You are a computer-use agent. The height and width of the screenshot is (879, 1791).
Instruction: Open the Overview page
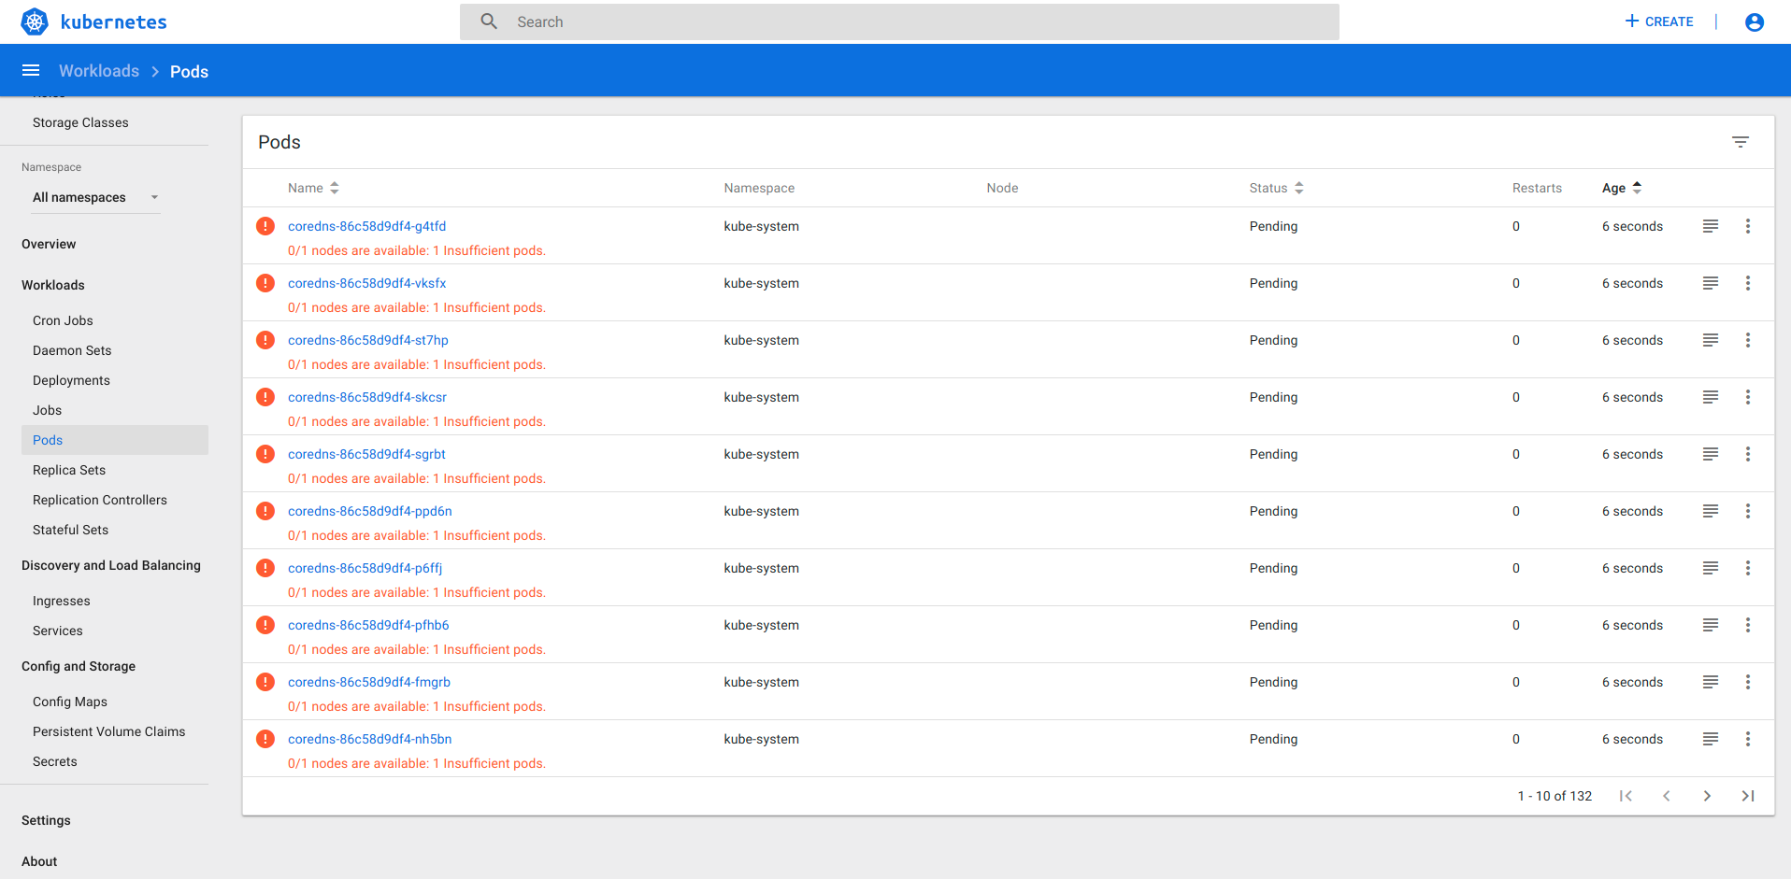pyautogui.click(x=49, y=244)
